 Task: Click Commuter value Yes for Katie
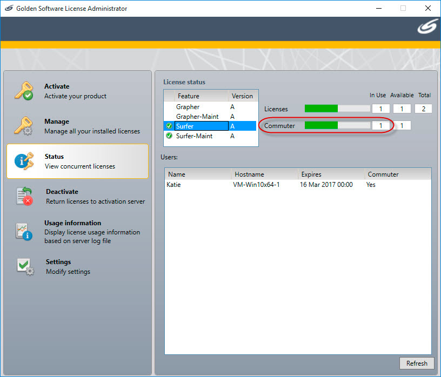click(x=371, y=184)
